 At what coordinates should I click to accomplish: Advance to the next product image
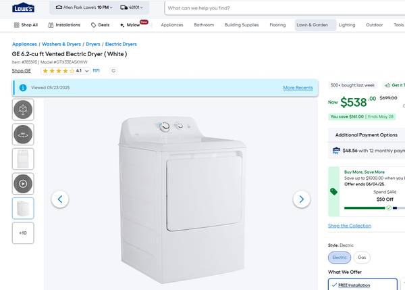click(301, 199)
